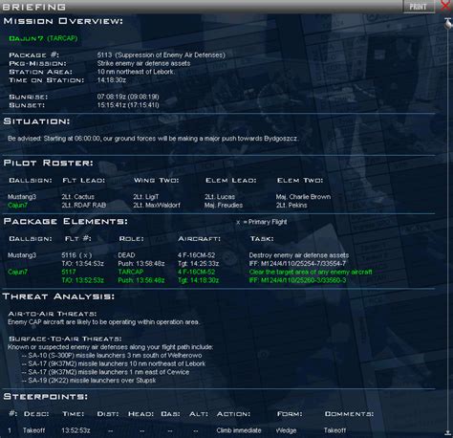The height and width of the screenshot is (438, 453).
Task: Select Cajun7 callsign in Pilot Roster
Action: pyautogui.click(x=17, y=205)
